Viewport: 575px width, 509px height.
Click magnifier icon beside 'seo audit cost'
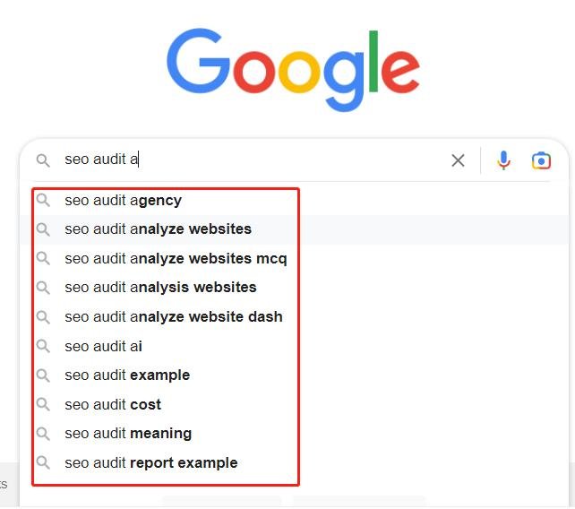tap(43, 404)
